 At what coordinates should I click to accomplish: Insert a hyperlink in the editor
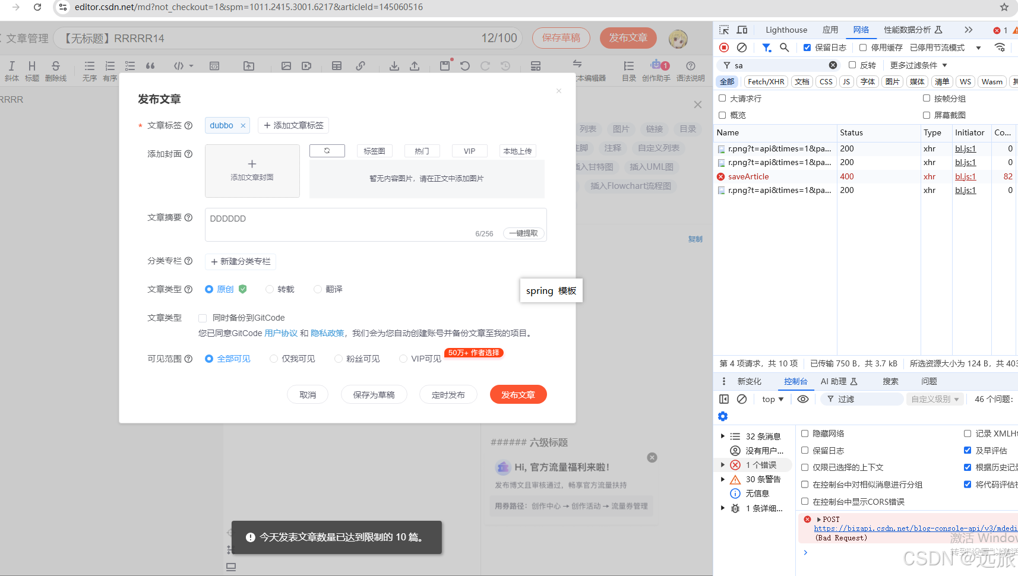pos(361,66)
